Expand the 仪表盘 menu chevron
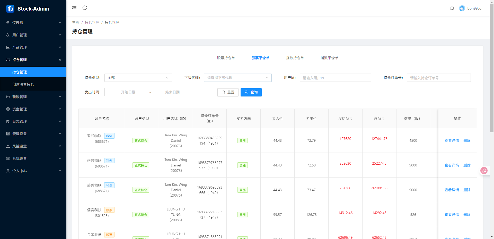 tap(60, 23)
